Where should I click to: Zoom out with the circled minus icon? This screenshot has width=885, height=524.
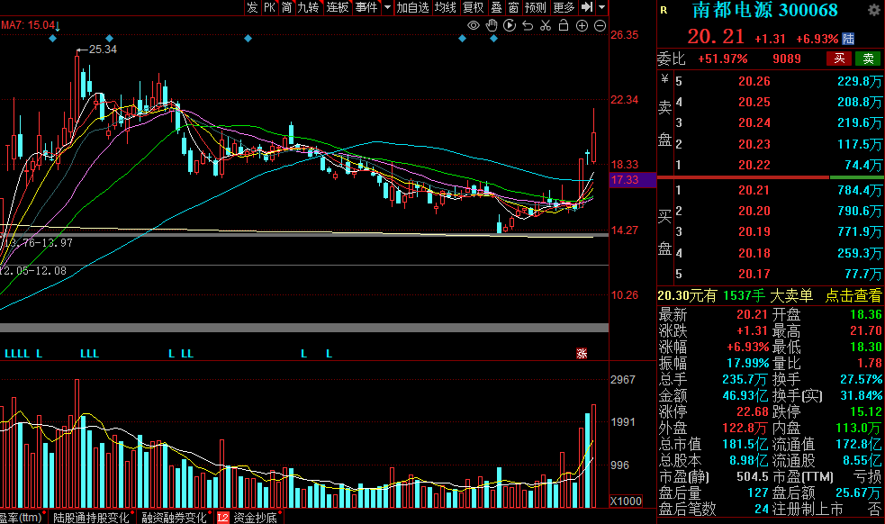pos(600,25)
